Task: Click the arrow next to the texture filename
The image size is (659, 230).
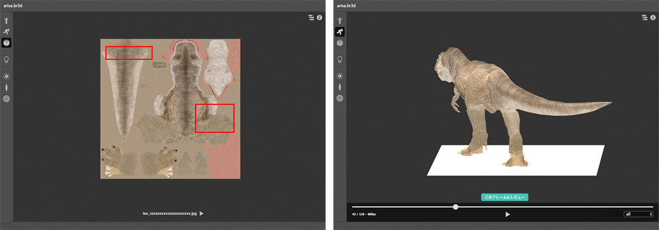Action: (x=202, y=213)
